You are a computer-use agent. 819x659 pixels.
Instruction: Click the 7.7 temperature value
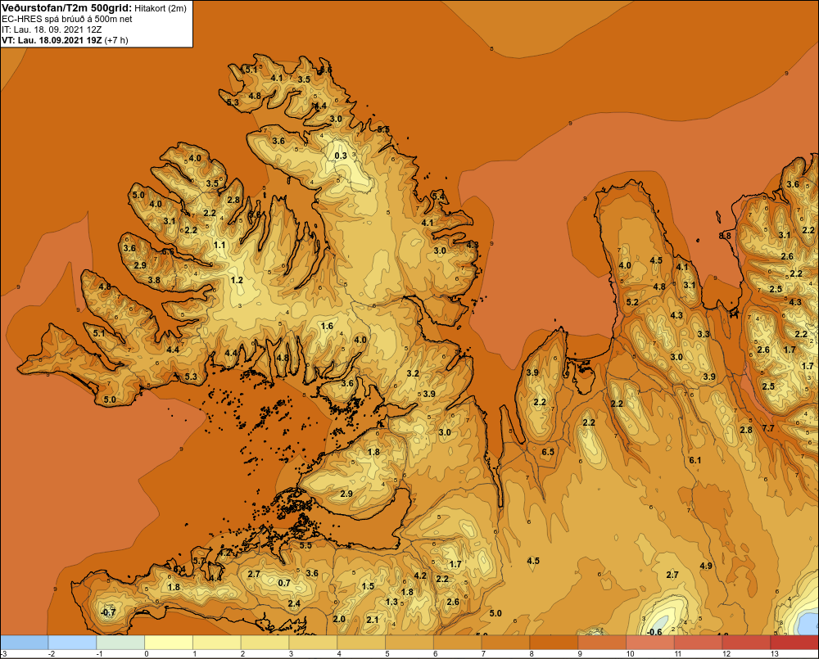(x=768, y=428)
